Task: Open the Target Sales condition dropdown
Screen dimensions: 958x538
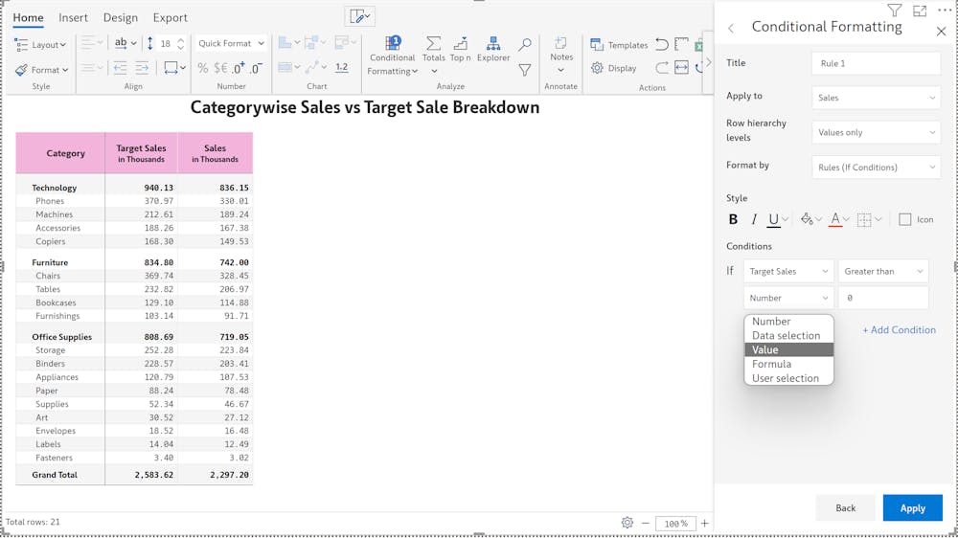Action: (x=788, y=271)
